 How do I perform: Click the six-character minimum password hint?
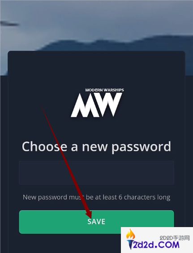click(x=97, y=197)
